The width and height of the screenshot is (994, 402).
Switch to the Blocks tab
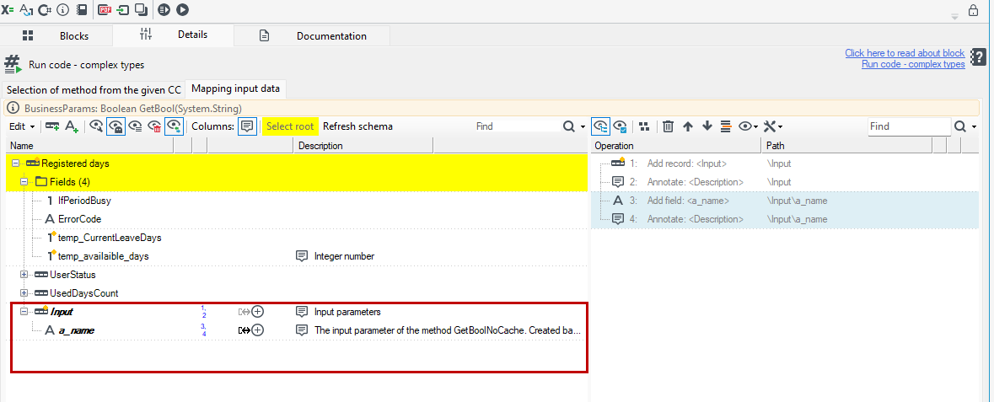point(56,36)
